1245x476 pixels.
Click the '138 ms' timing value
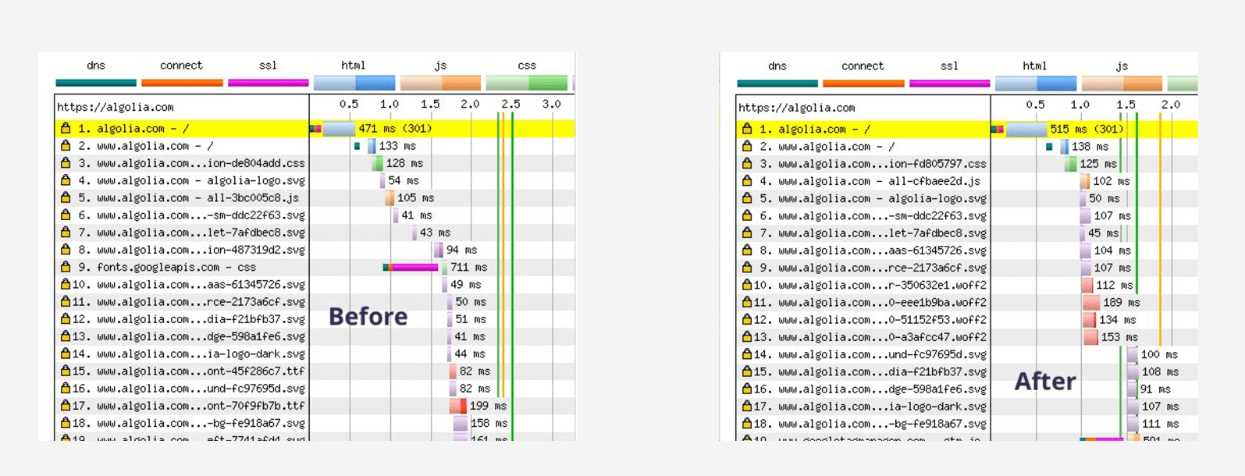point(1090,147)
